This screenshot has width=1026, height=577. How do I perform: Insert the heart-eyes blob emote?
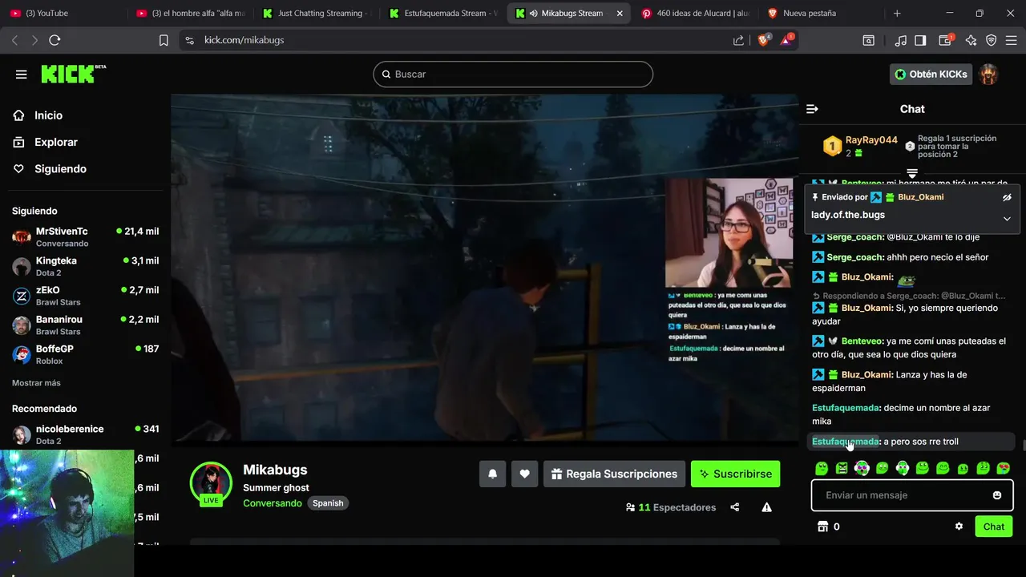point(1003,468)
